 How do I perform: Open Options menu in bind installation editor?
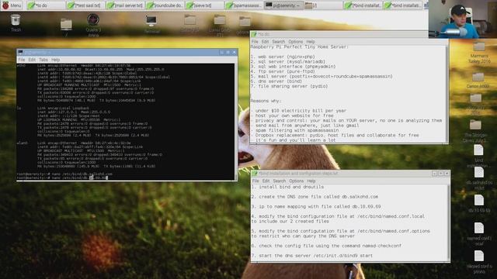(297, 181)
